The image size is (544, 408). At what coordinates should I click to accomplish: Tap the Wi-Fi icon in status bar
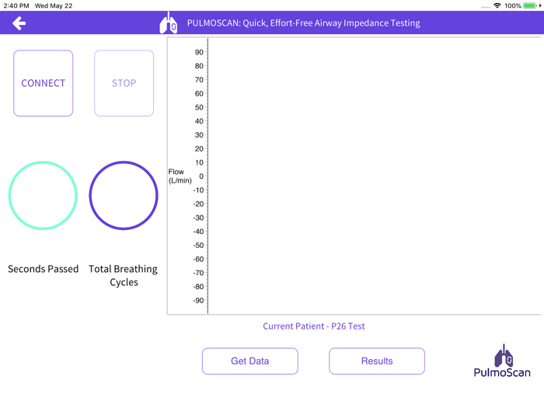point(497,5)
